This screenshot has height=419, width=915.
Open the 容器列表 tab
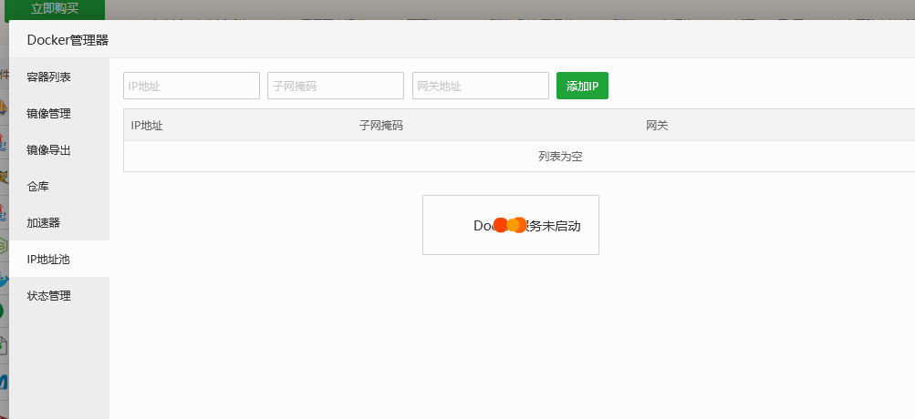click(59, 77)
